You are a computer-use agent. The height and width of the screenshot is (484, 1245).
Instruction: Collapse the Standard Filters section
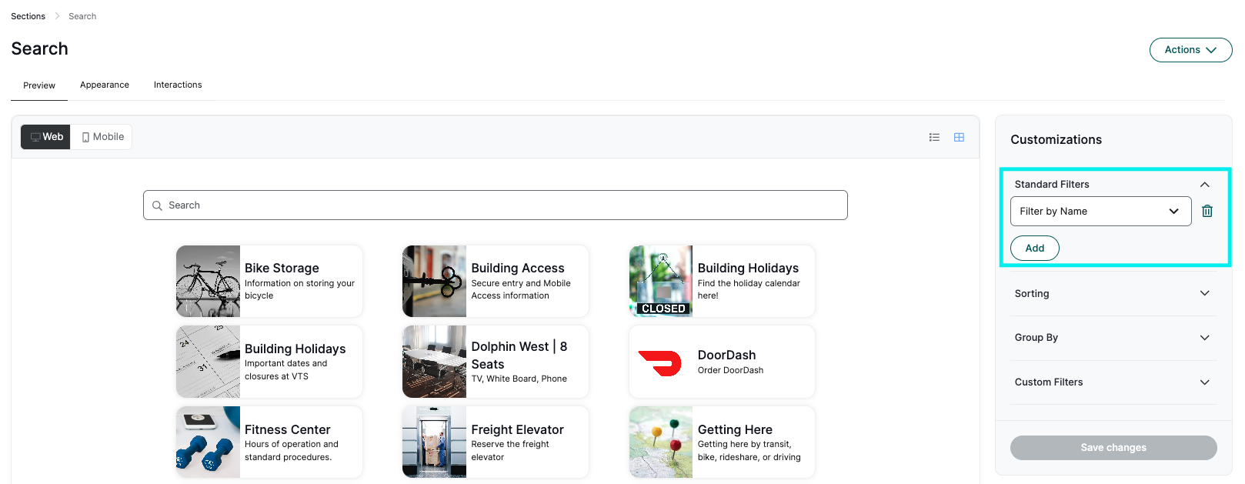coord(1205,185)
